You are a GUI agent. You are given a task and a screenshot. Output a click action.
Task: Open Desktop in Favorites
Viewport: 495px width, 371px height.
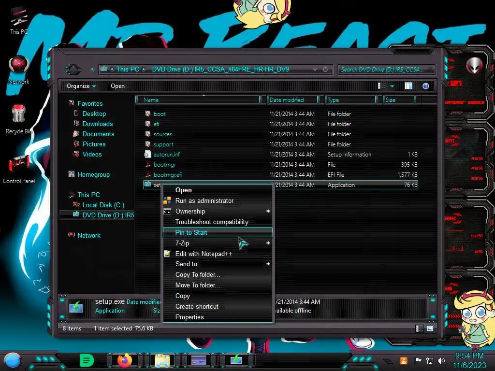coord(94,114)
